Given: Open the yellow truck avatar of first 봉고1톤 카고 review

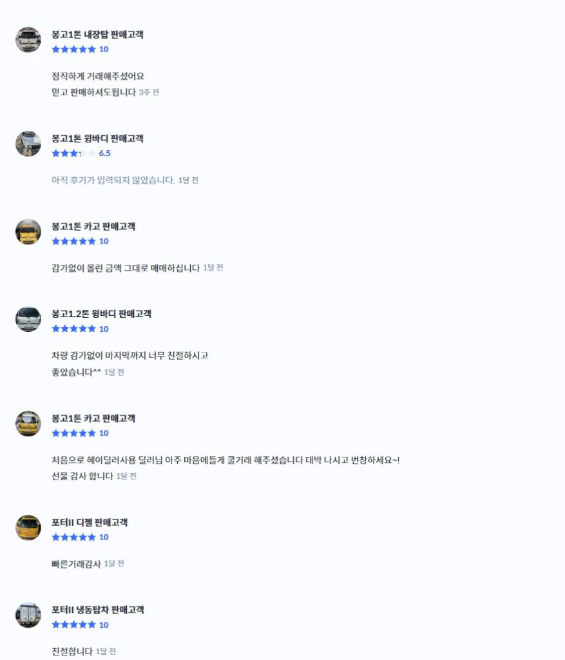Looking at the screenshot, I should 28,232.
